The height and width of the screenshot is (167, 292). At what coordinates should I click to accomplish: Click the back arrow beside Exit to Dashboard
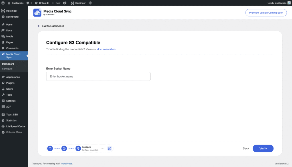tap(39, 26)
